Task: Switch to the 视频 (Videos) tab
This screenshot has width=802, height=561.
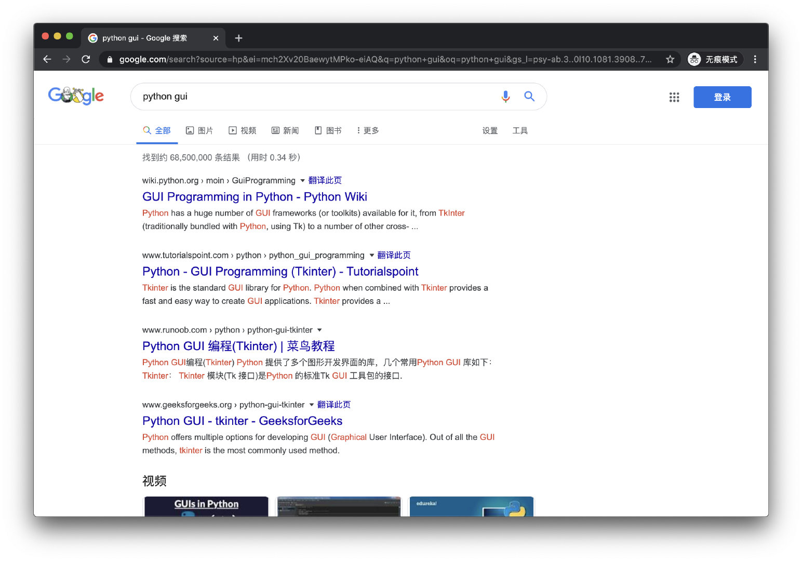Action: click(243, 130)
